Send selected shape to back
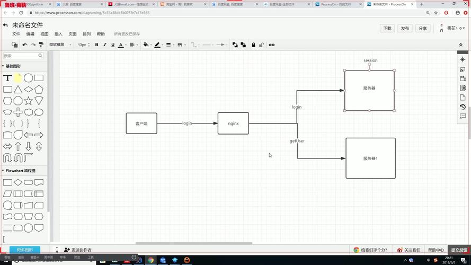471x265 pixels. [243, 45]
